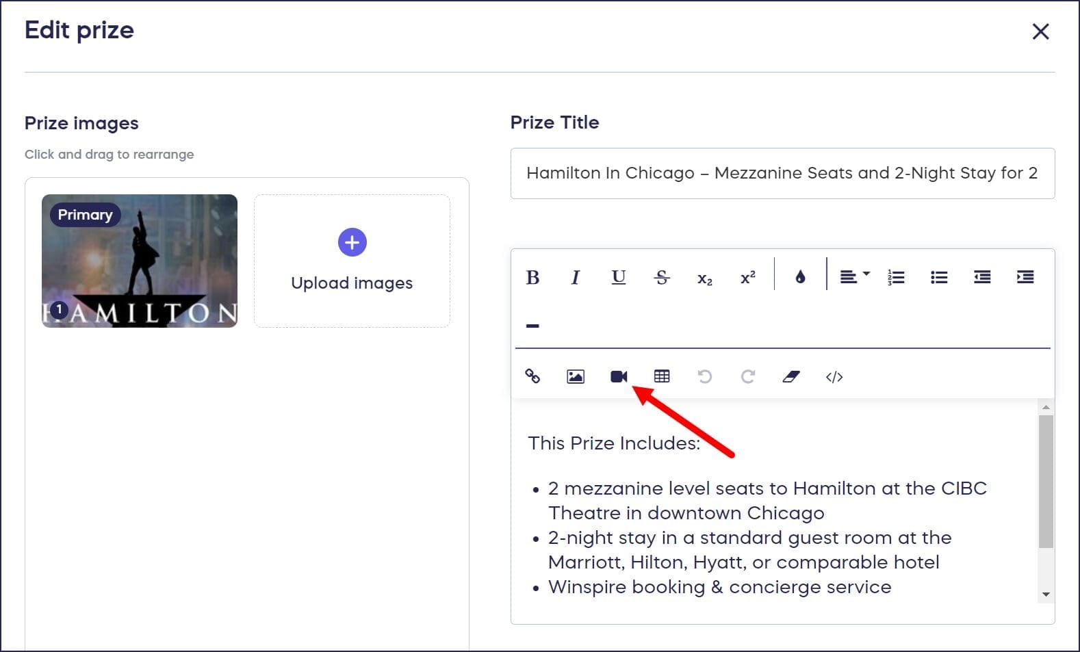The height and width of the screenshot is (652, 1080).
Task: Insert a numbered ordered list
Action: tap(896, 277)
